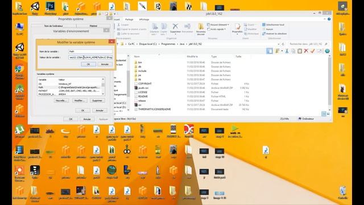Click the Nom de la variable field
The width and height of the screenshot is (364, 205).
tap(90, 51)
